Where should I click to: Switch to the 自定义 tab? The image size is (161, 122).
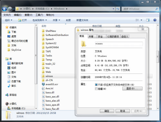coord(125,37)
